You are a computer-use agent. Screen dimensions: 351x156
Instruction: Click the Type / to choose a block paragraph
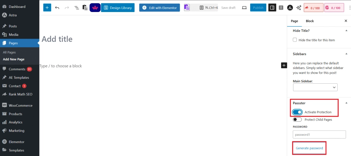coord(61,66)
